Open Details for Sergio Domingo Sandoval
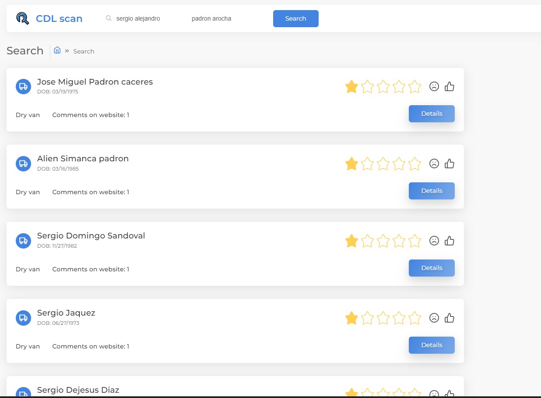This screenshot has width=541, height=398. click(x=432, y=268)
